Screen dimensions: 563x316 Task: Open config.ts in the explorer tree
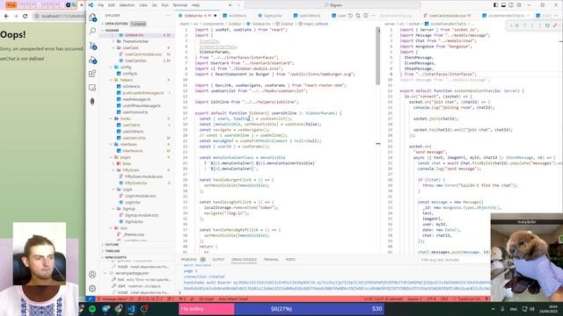point(130,74)
